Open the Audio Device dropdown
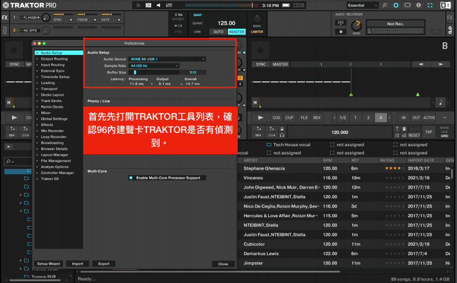This screenshot has width=457, height=283. pyautogui.click(x=167, y=59)
